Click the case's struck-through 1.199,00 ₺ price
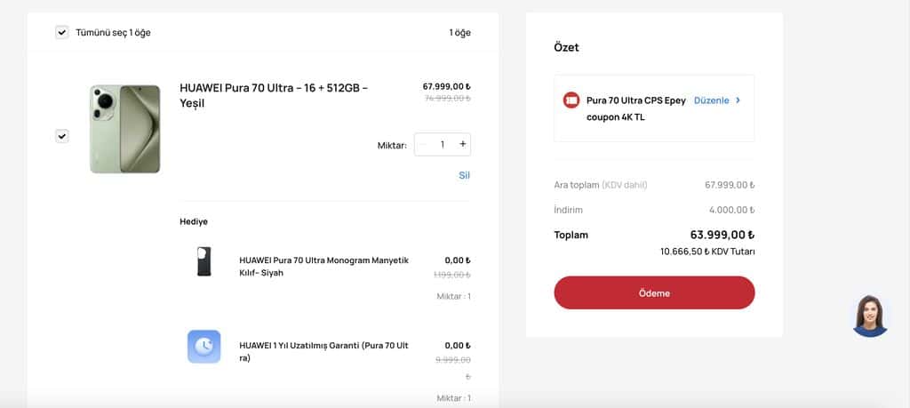Screen dimensions: 910x408 pyautogui.click(x=452, y=275)
